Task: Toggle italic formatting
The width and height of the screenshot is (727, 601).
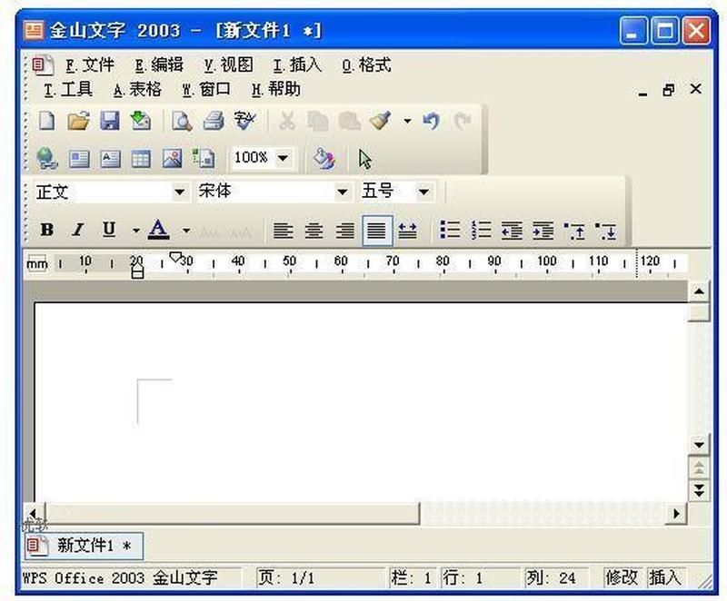Action: coord(78,230)
